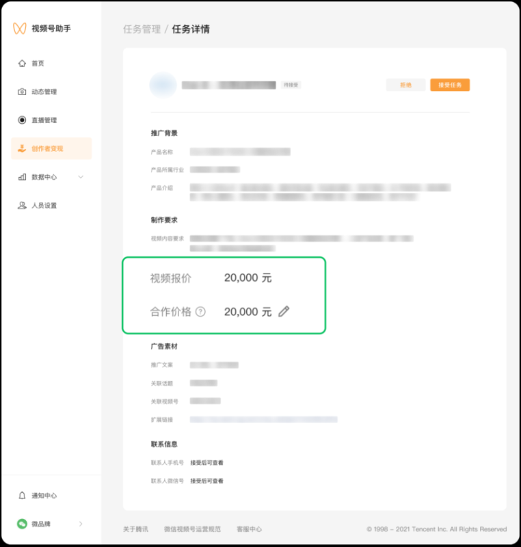Click the 任务详情 breadcrumb title
This screenshot has height=547, width=521.
click(191, 29)
